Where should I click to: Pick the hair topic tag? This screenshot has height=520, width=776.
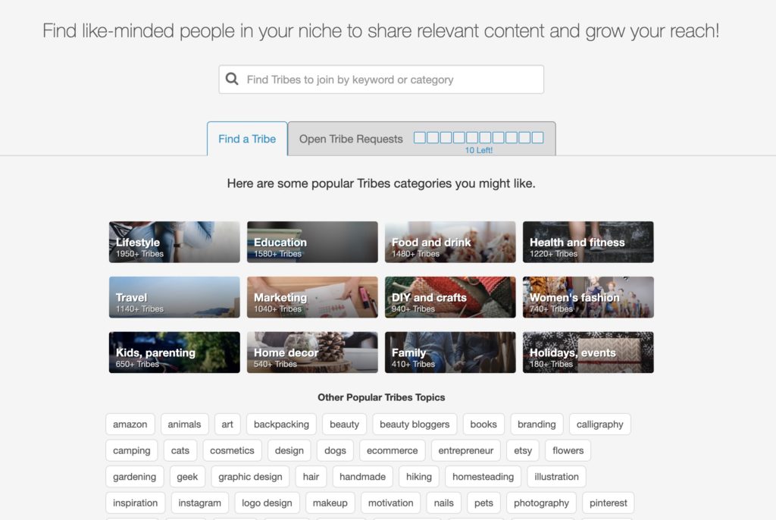click(311, 477)
